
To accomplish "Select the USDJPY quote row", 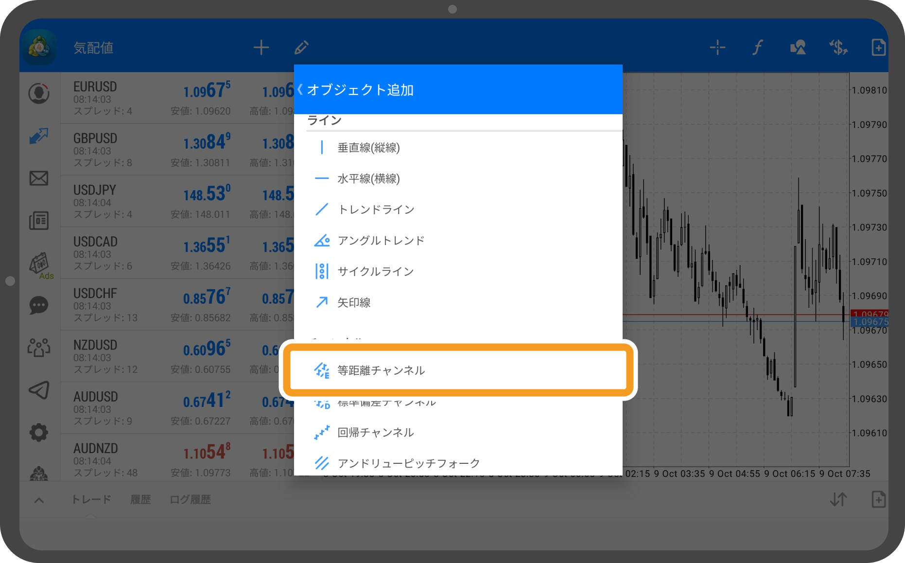I will tap(177, 201).
